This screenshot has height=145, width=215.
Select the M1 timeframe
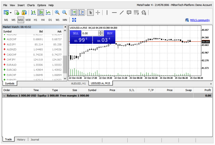click(6, 20)
